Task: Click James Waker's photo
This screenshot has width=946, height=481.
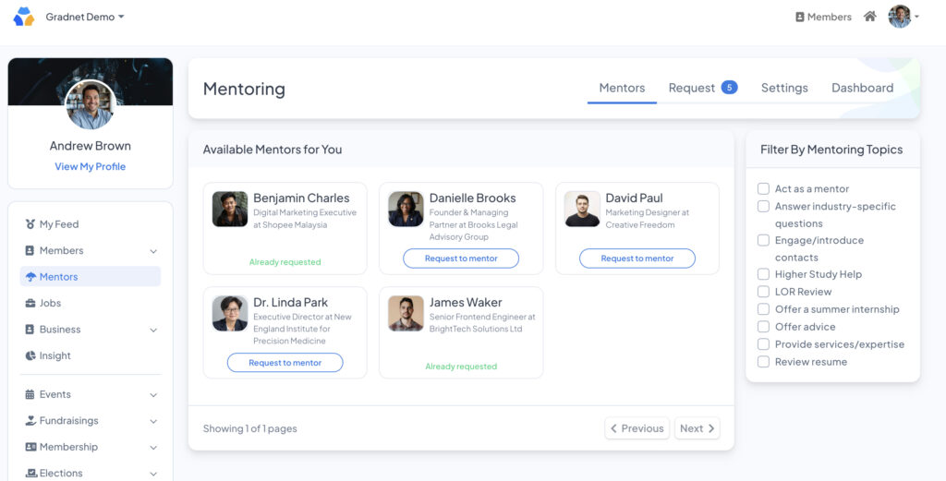Action: pyautogui.click(x=406, y=313)
